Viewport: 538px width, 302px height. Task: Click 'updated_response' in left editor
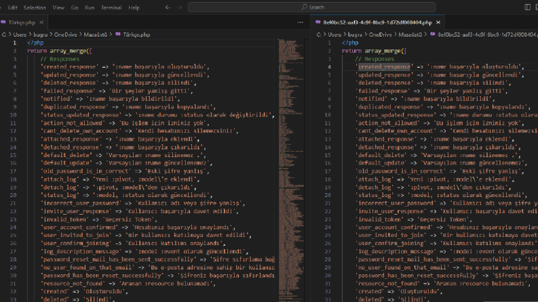click(x=69, y=74)
